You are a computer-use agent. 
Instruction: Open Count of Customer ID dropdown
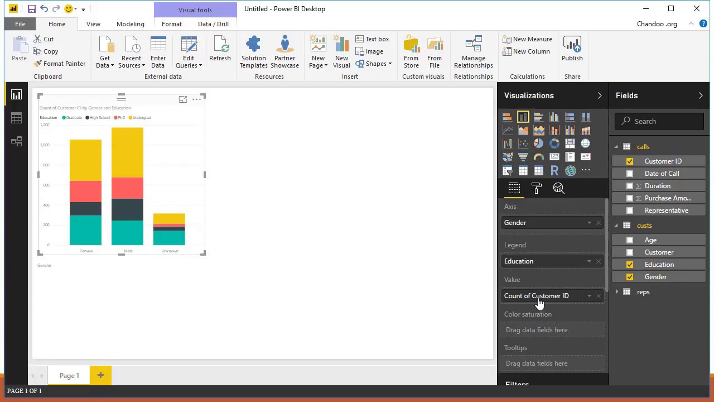click(589, 296)
